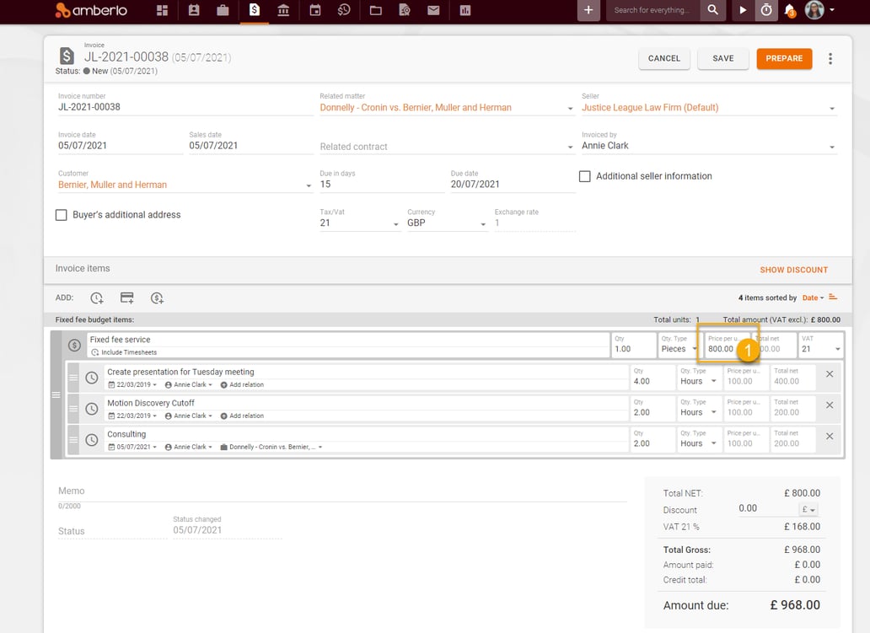Open the Invoiced by Annie Clark dropdown

click(x=708, y=146)
